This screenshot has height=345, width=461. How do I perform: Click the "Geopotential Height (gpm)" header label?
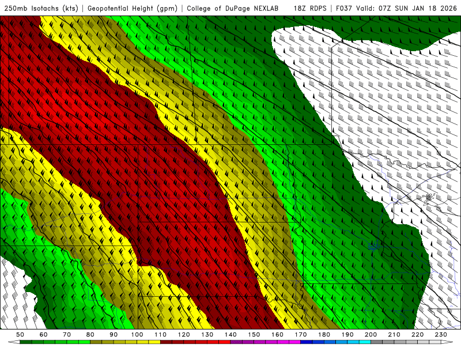point(133,9)
